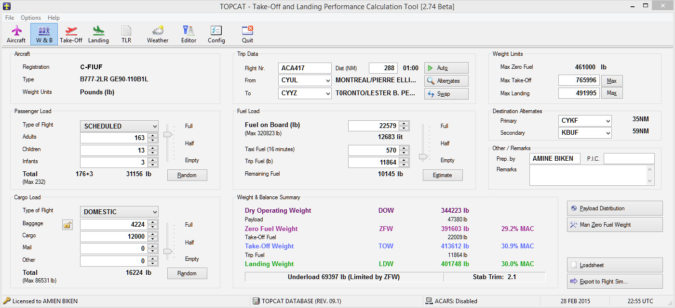Increase Baggage weight with up arrow

[x=153, y=222]
